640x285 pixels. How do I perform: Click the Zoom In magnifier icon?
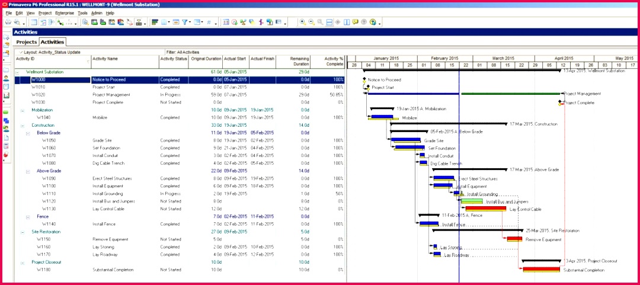click(302, 22)
